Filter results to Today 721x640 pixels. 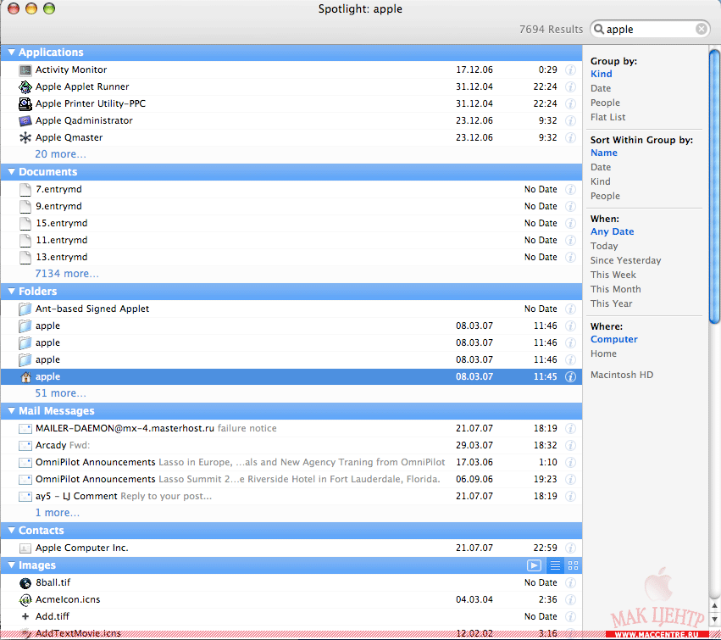pos(604,246)
